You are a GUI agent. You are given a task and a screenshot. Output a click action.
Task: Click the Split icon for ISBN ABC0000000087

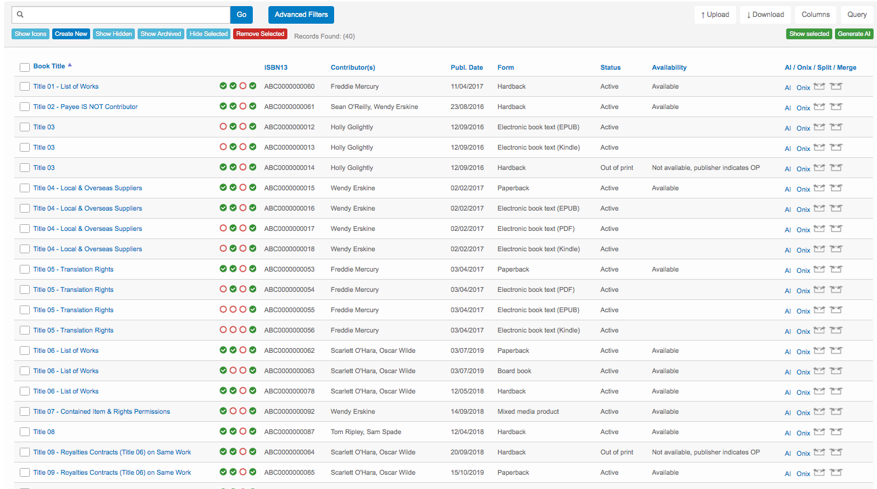pyautogui.click(x=819, y=431)
